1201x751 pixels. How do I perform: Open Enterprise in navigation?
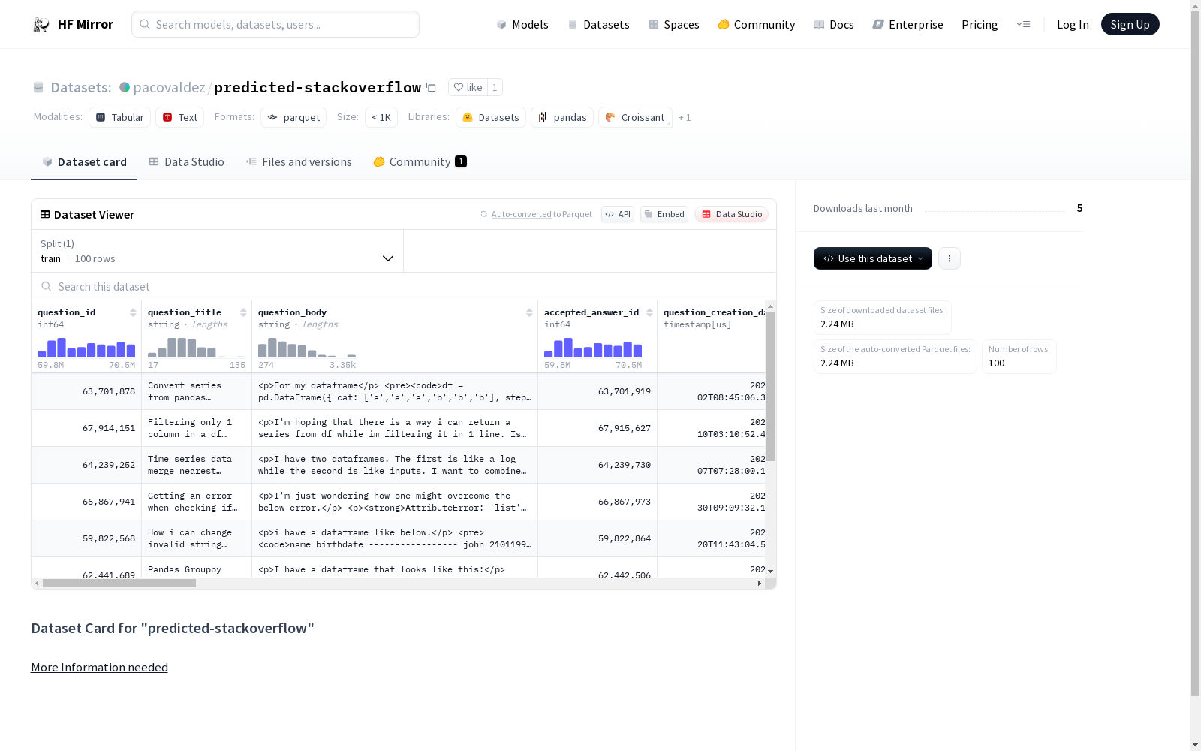point(908,25)
